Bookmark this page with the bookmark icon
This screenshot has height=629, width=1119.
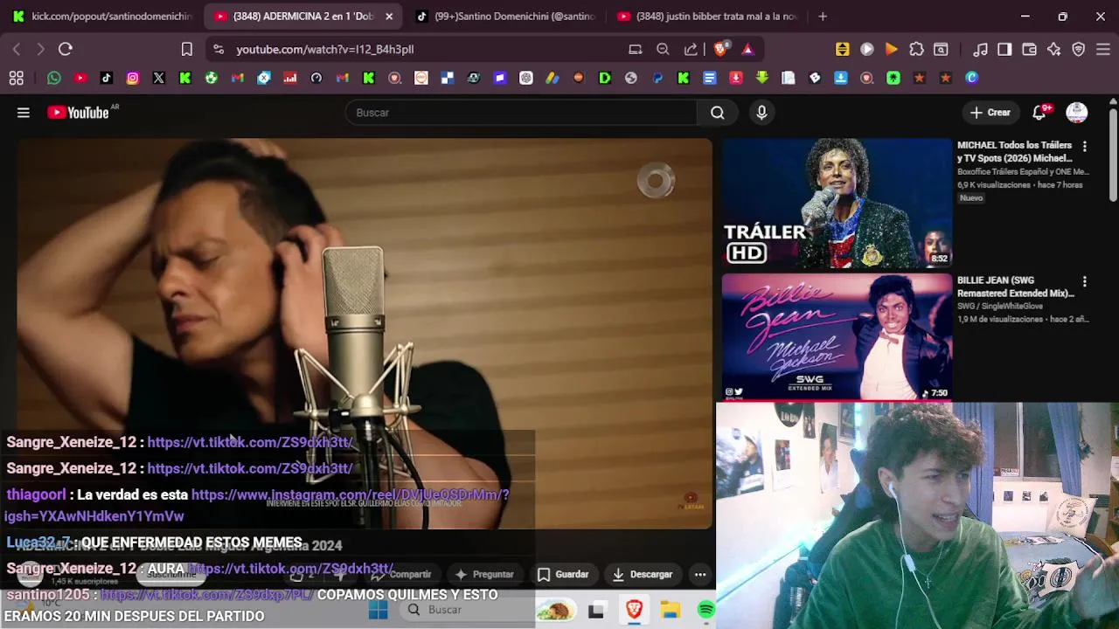coord(187,49)
